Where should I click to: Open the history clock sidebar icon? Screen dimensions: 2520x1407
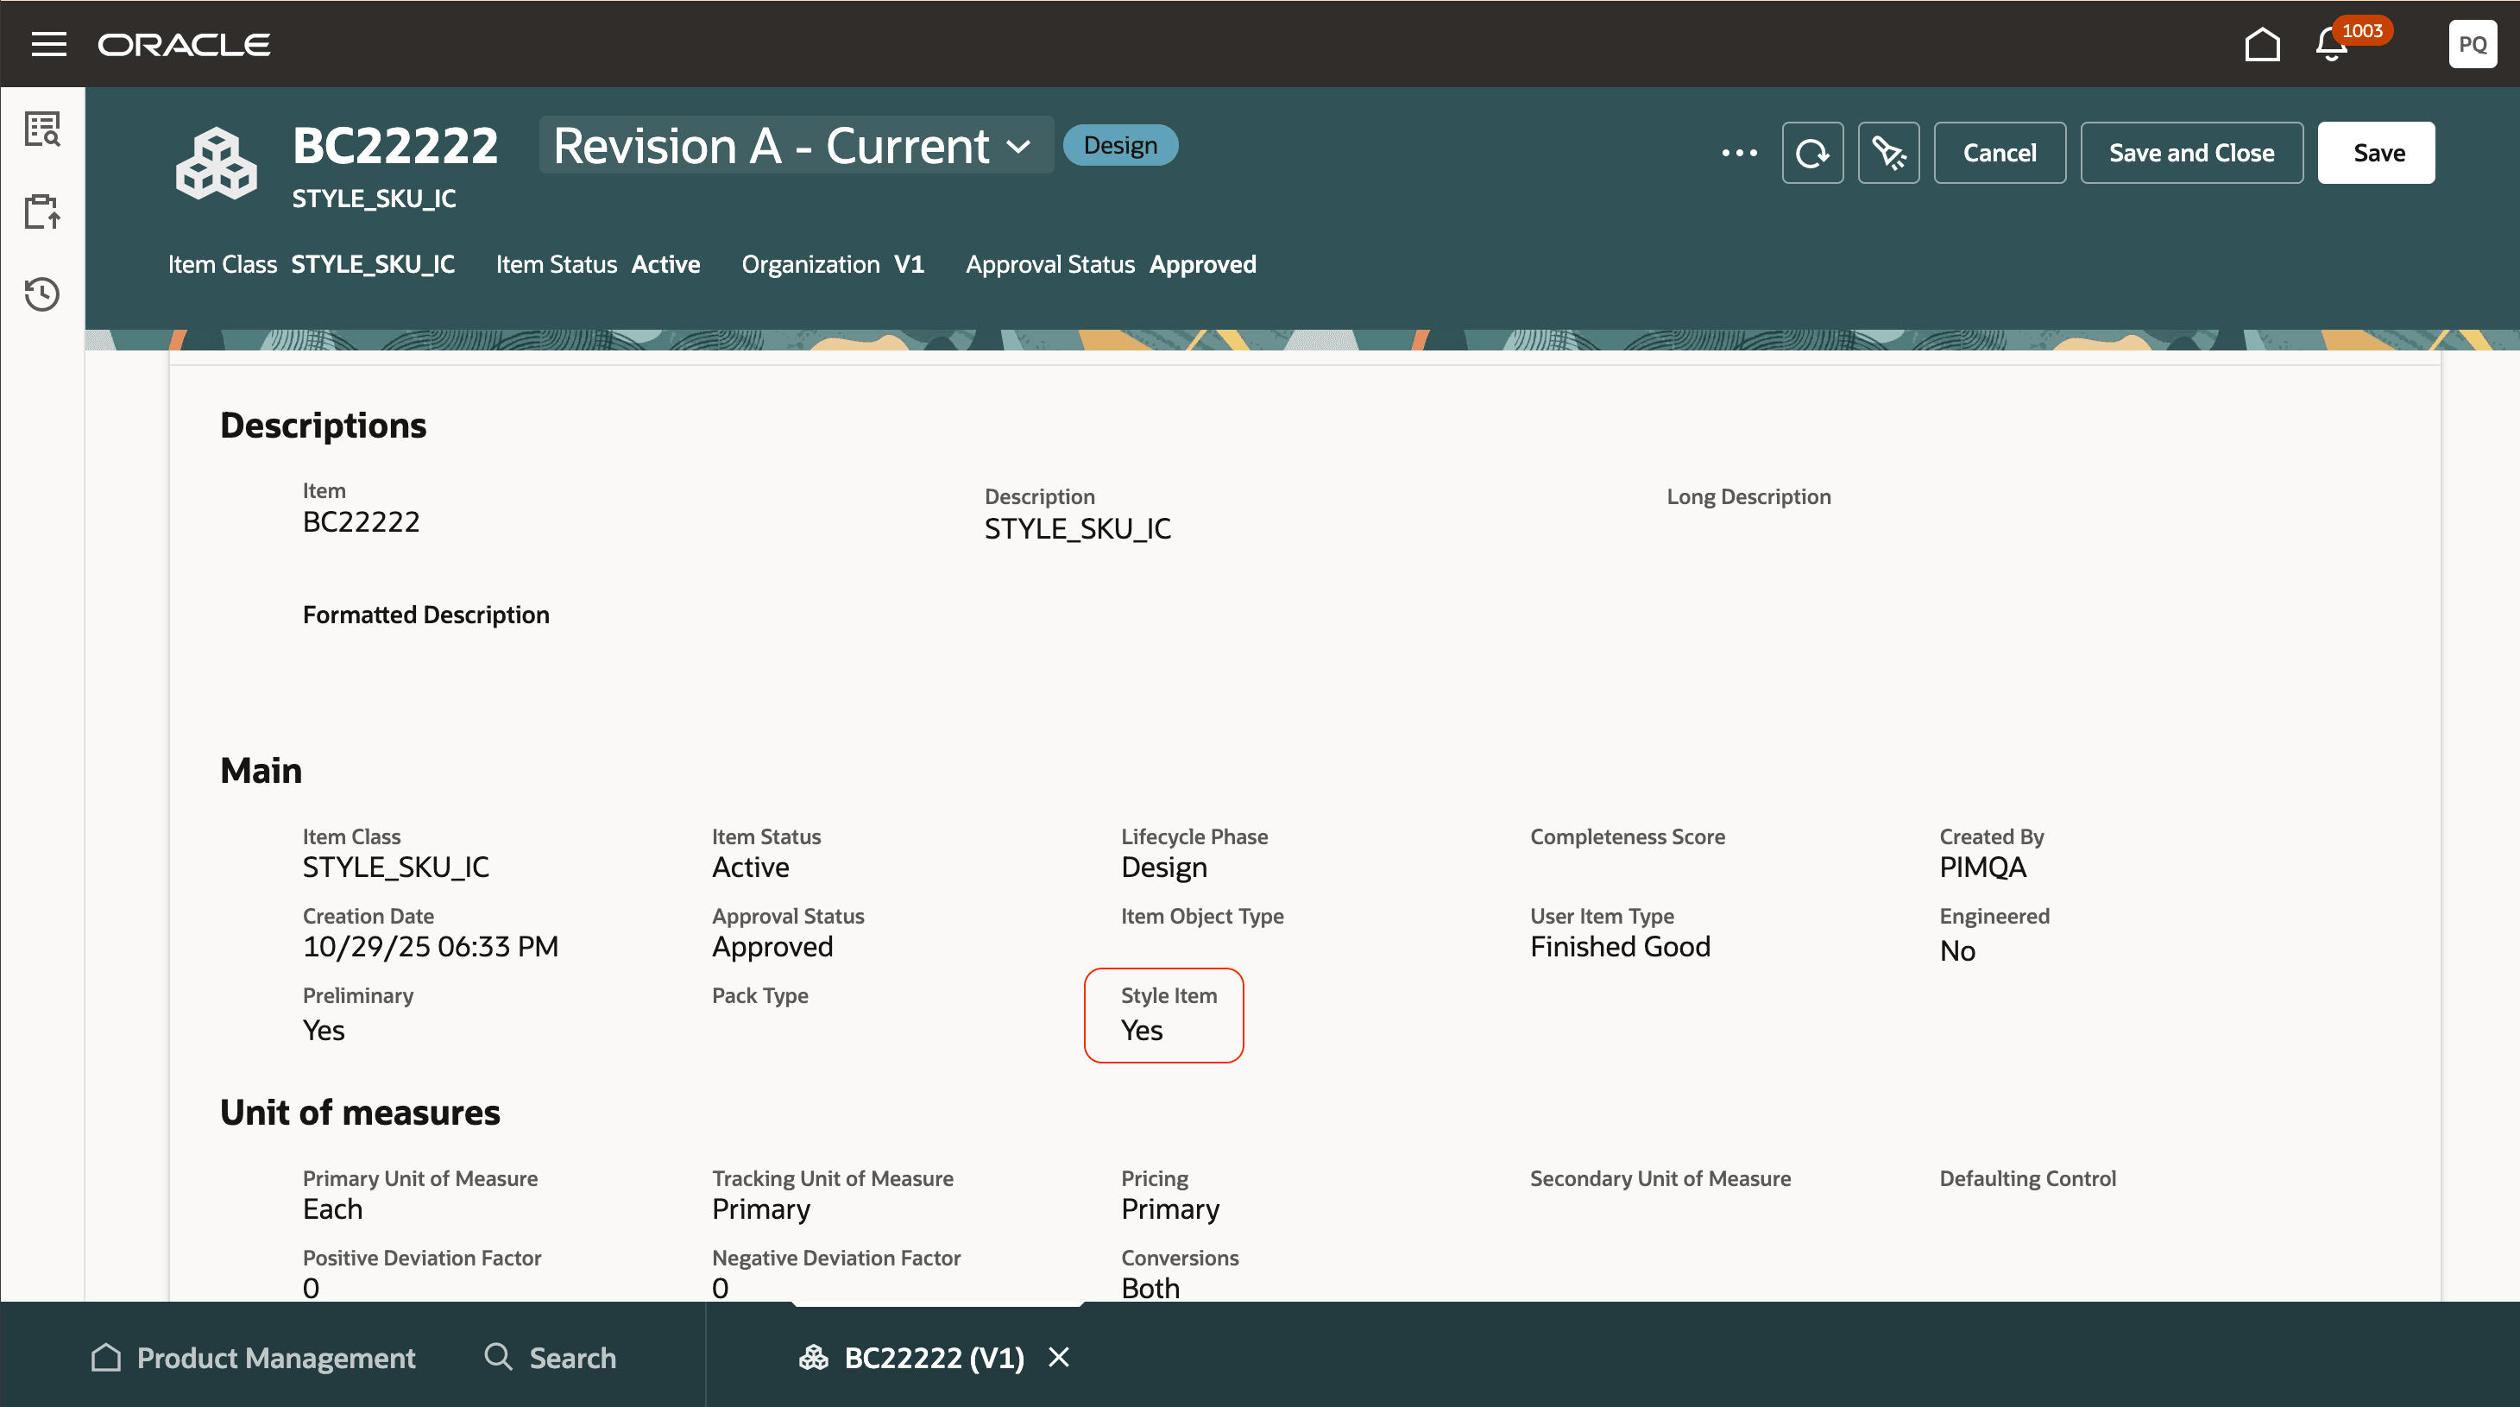tap(43, 293)
